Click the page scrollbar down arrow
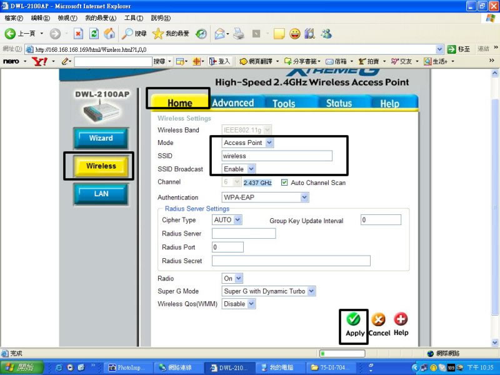Screen dimensions: 500x375 click(x=495, y=342)
